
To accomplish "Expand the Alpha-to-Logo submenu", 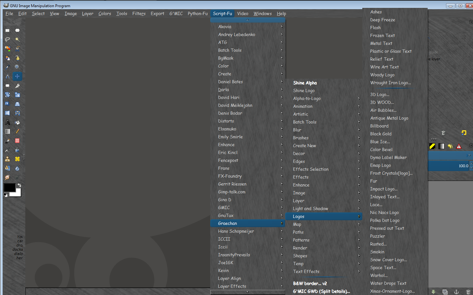I will [x=323, y=98].
